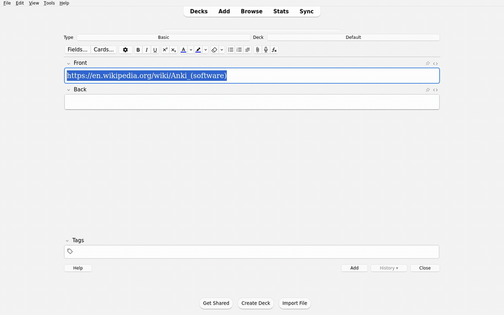Open highlight color dropdown arrow
The width and height of the screenshot is (504, 315).
tap(206, 50)
